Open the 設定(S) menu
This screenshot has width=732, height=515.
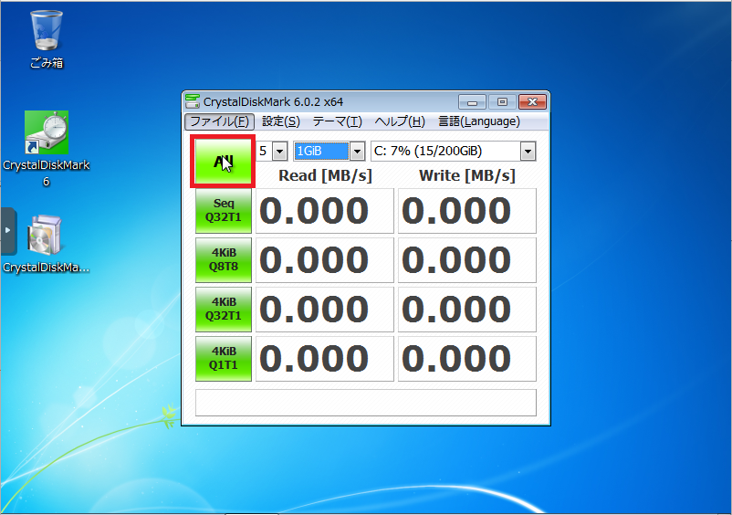click(x=281, y=121)
